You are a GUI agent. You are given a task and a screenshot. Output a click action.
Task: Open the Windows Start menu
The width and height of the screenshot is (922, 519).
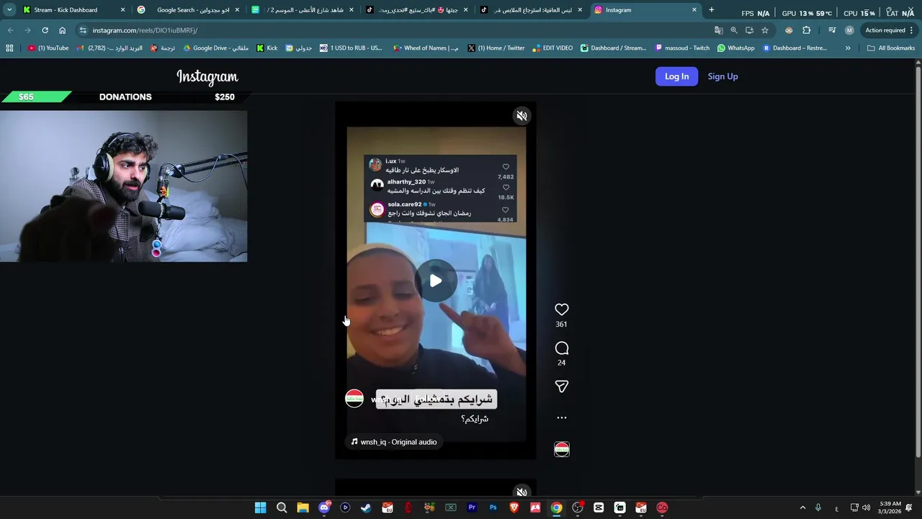click(260, 507)
